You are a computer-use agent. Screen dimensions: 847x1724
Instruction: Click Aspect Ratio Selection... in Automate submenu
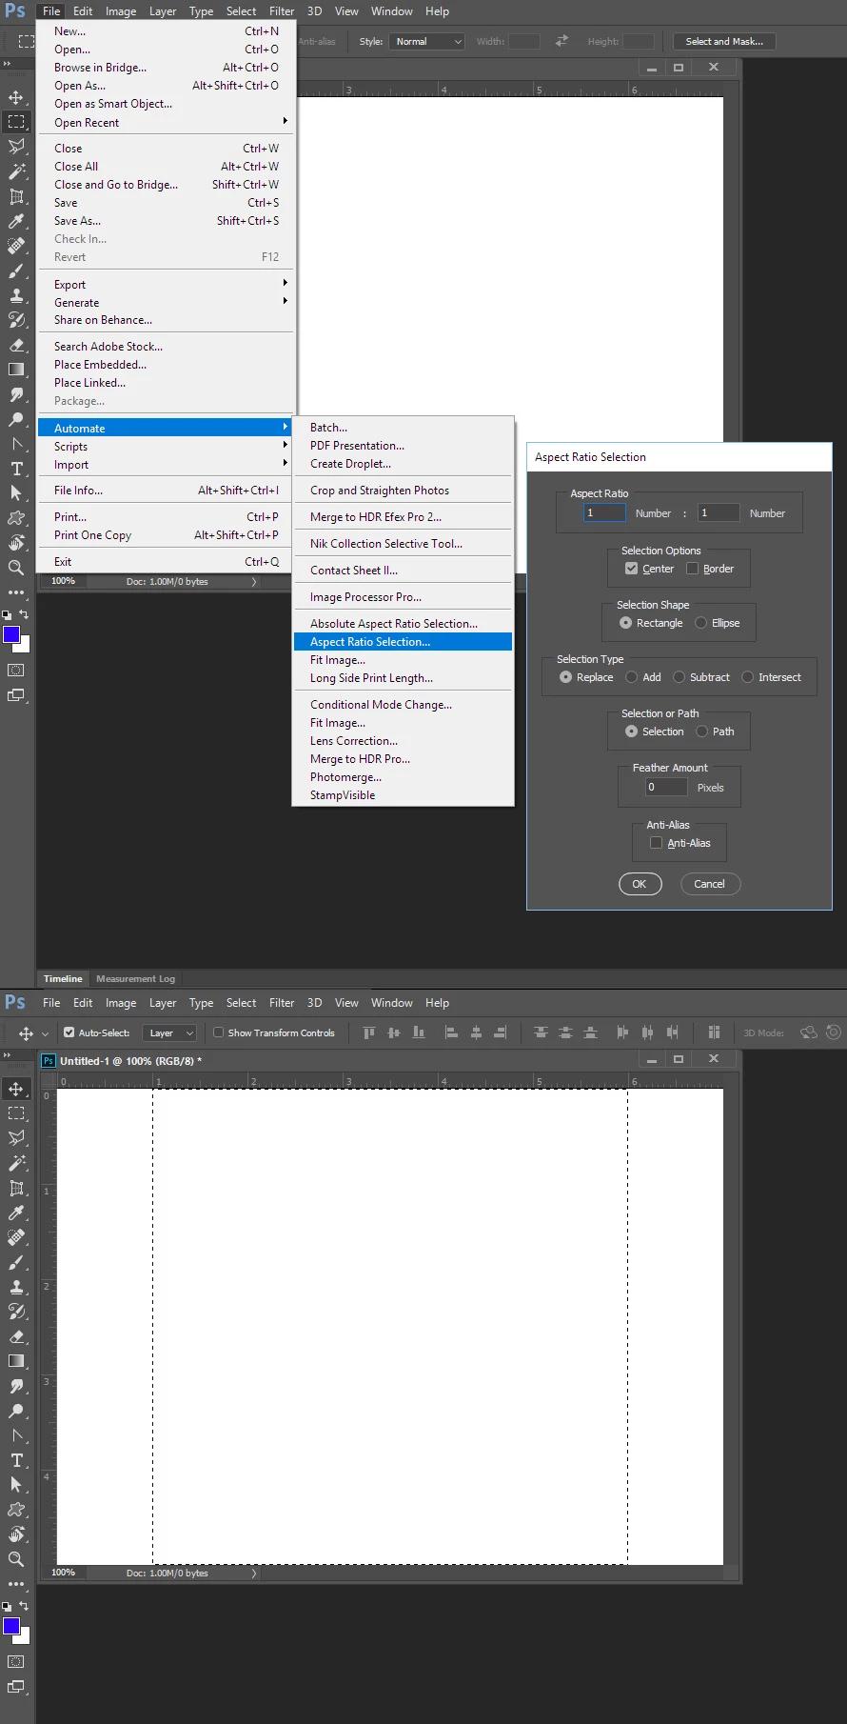[x=404, y=642]
